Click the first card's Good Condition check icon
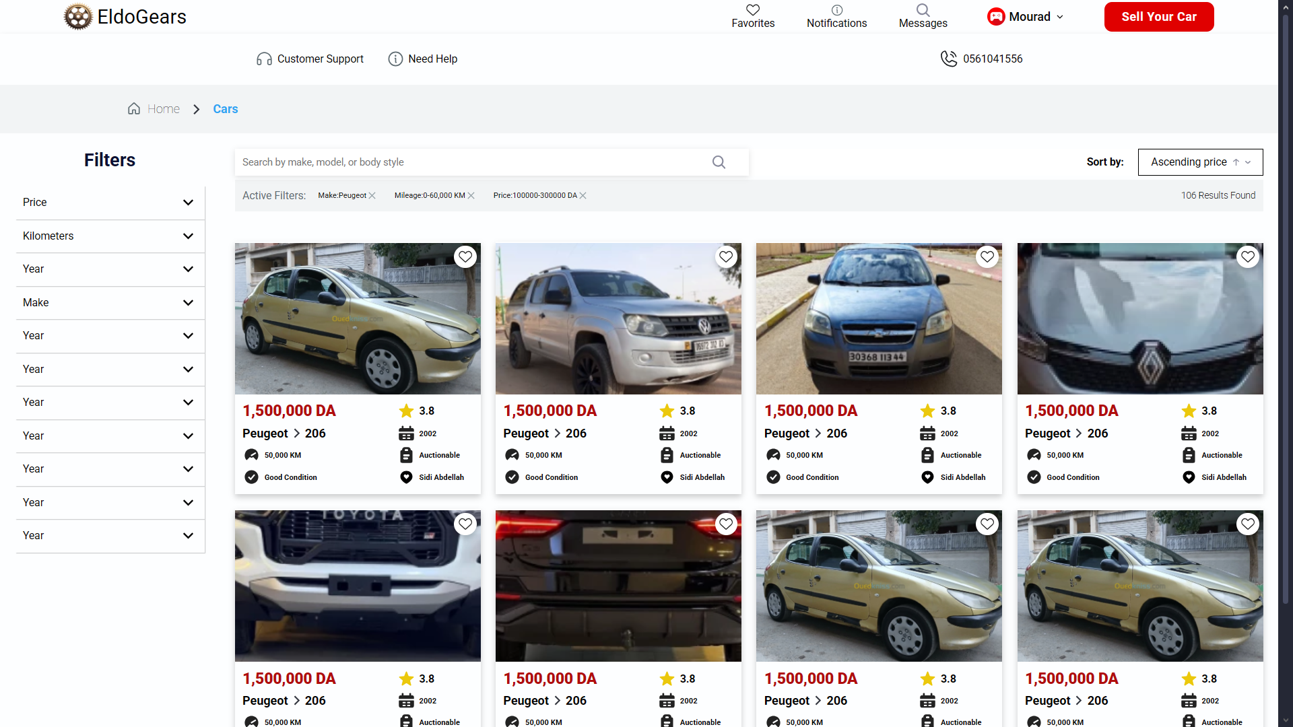Screen dimensions: 1293x727 pyautogui.click(x=251, y=478)
